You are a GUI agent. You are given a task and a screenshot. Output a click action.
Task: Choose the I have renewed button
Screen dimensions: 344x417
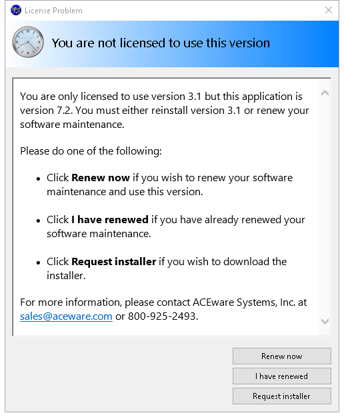(282, 376)
